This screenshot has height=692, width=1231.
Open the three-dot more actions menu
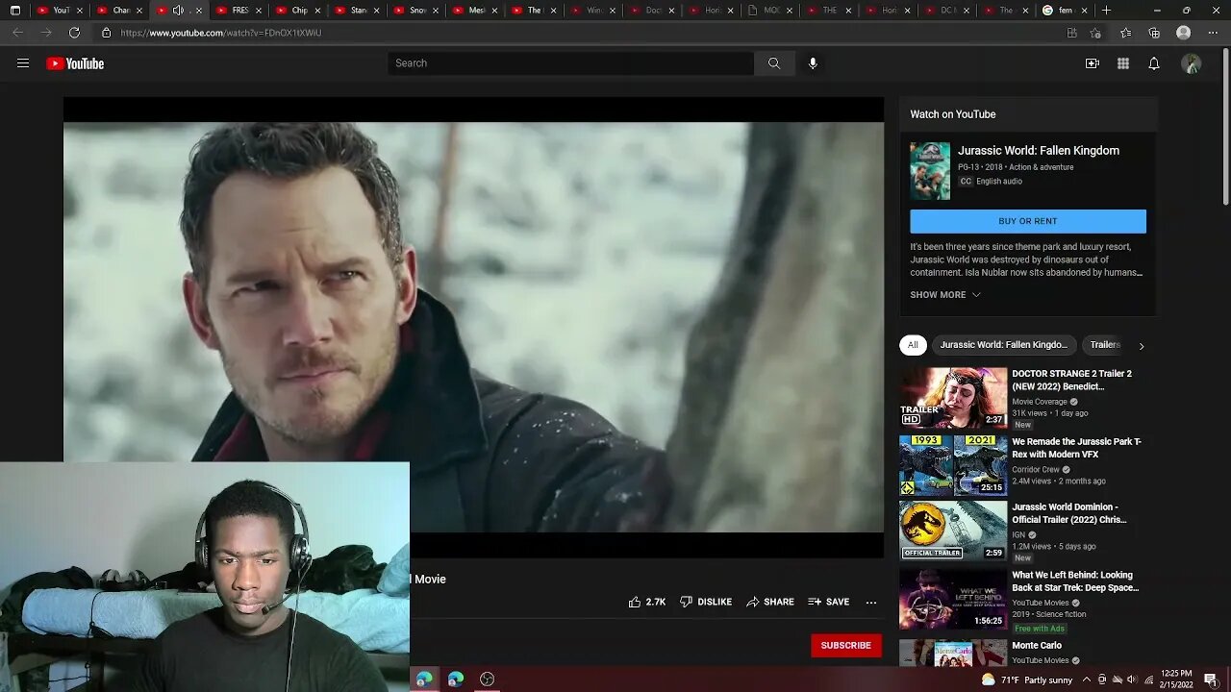[x=871, y=602]
